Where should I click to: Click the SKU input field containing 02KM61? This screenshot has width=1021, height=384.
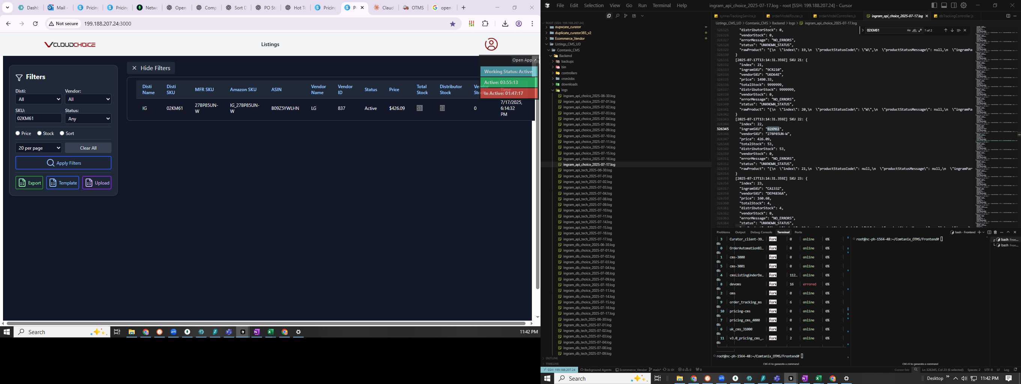(38, 118)
